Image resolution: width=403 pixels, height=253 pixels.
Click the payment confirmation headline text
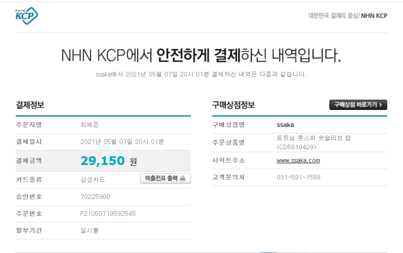[201, 55]
